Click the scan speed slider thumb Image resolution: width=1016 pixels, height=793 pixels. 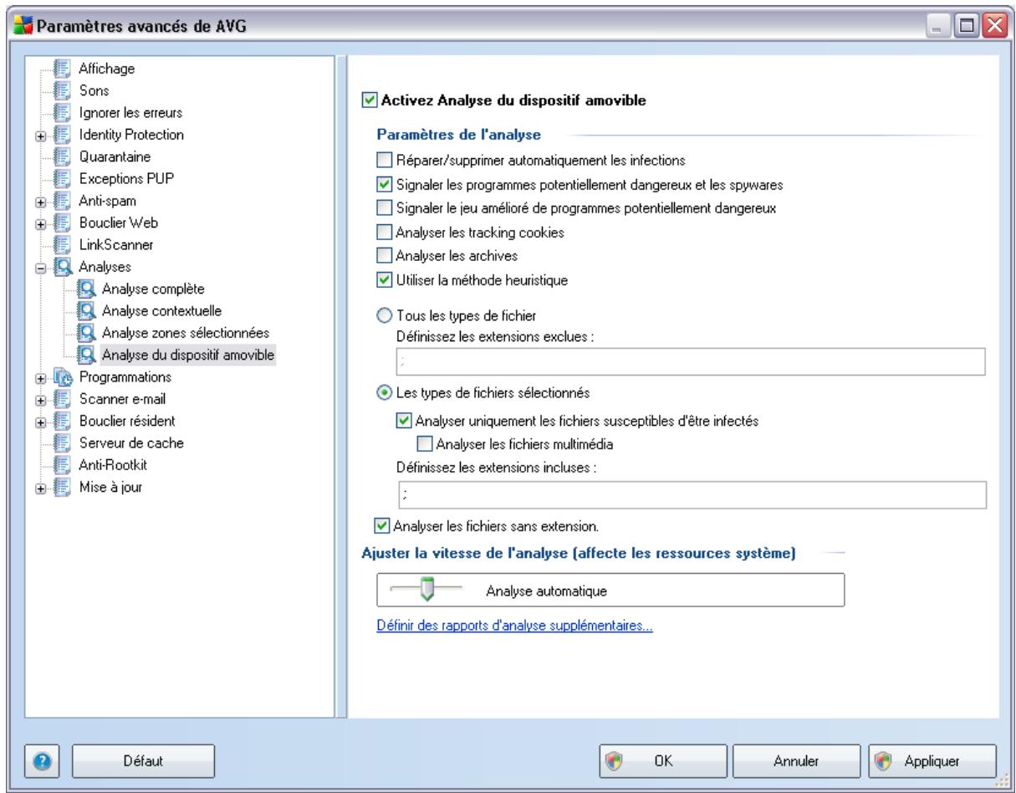tap(426, 591)
